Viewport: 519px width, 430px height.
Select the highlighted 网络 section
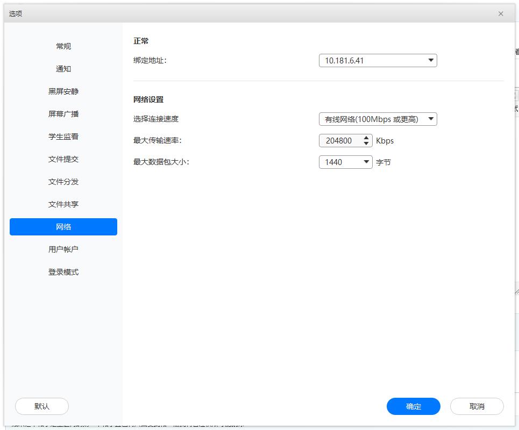63,227
